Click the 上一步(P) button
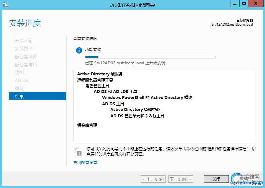265x188 pixels. pyautogui.click(x=153, y=179)
